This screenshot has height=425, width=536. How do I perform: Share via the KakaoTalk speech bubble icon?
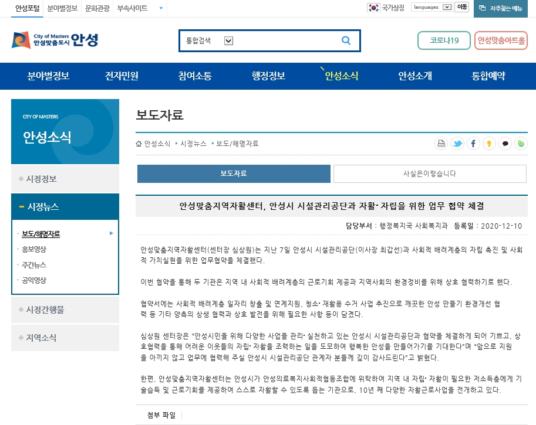pos(505,144)
